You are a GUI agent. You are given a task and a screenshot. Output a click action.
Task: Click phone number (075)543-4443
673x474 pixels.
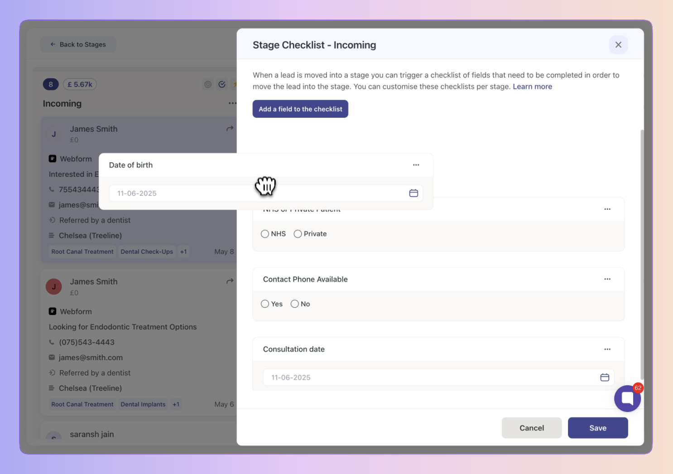tap(87, 342)
